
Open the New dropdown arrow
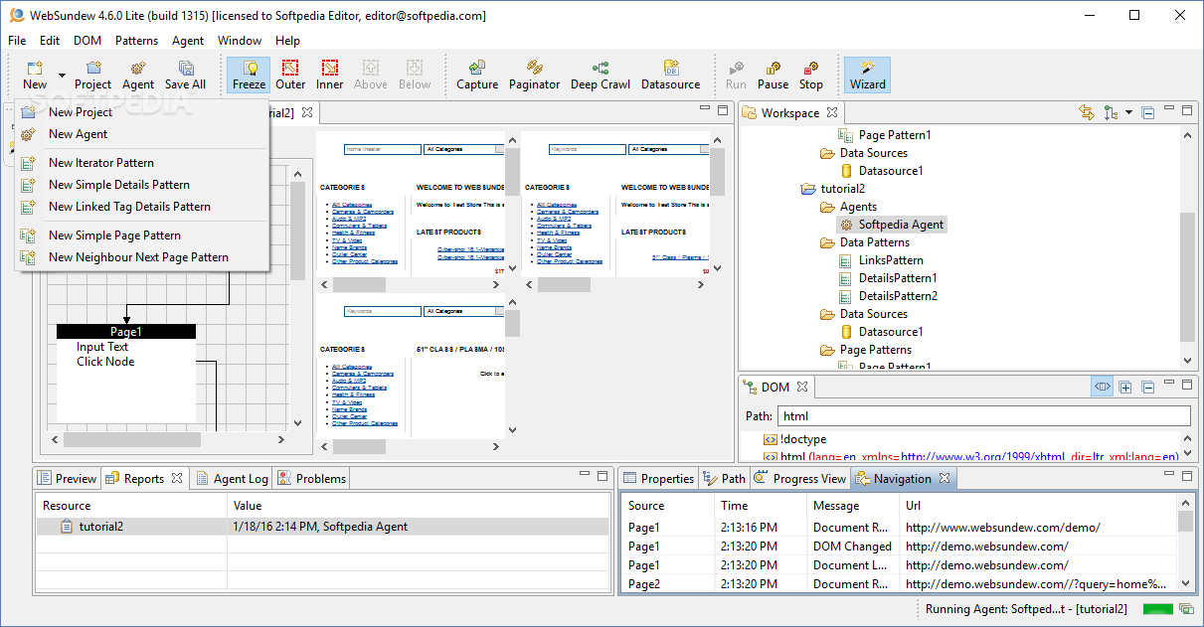62,76
